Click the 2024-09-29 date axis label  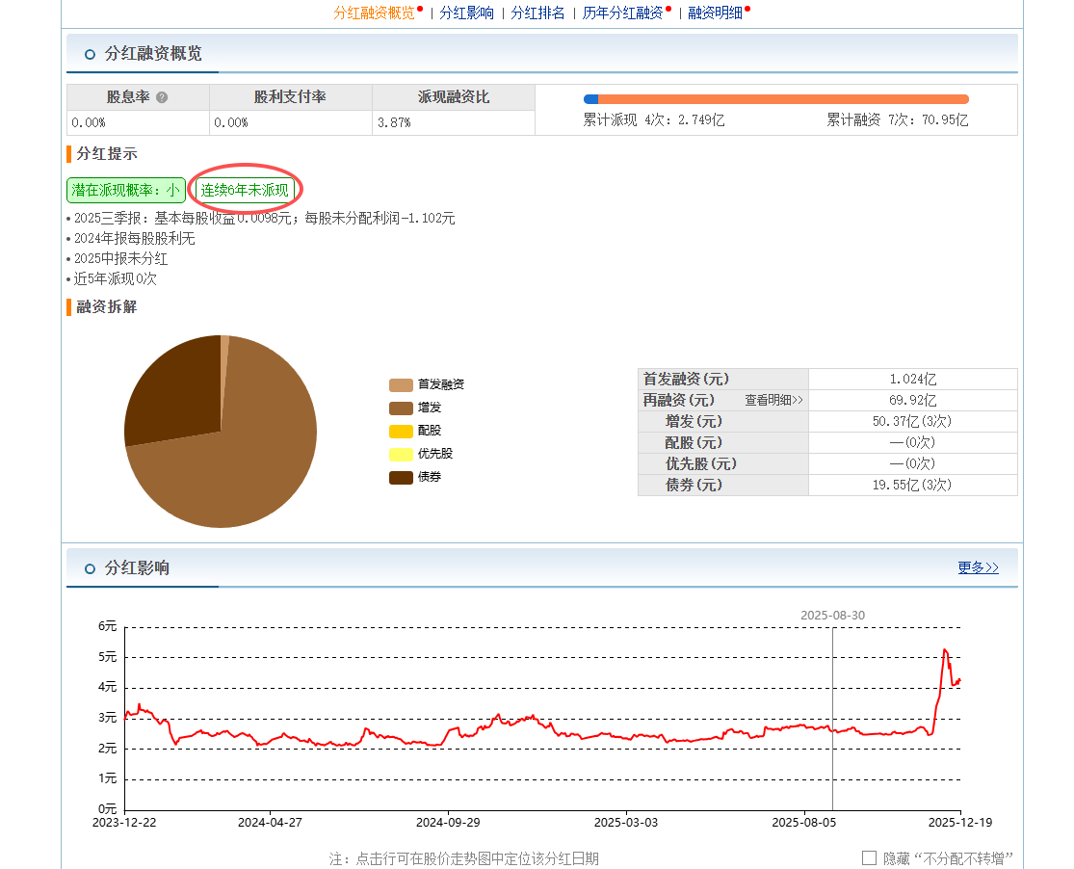tap(448, 823)
